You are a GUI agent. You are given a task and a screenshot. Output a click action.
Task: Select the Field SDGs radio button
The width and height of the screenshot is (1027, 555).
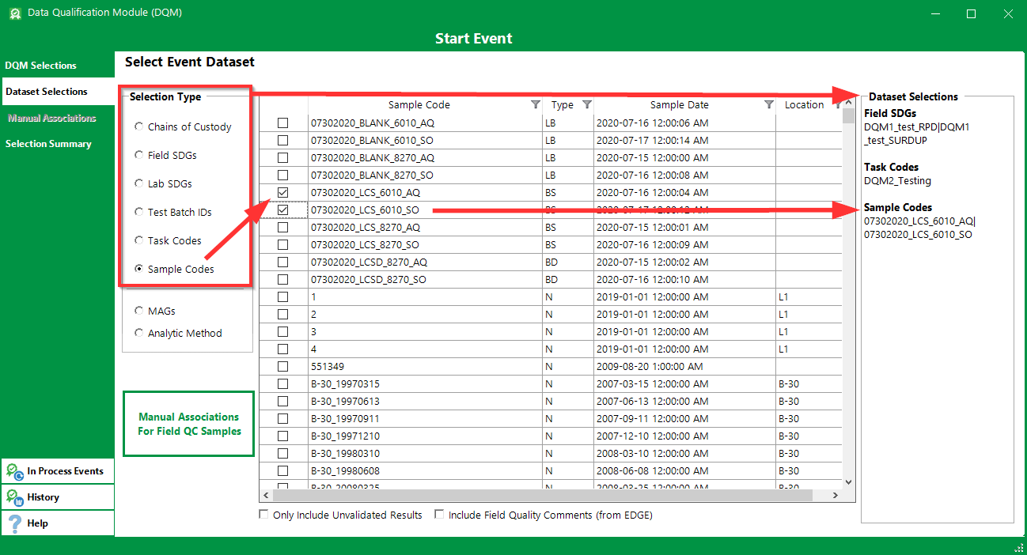point(138,155)
